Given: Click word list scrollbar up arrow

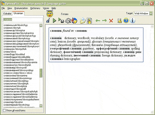Looking at the screenshot, I should point(41,25).
